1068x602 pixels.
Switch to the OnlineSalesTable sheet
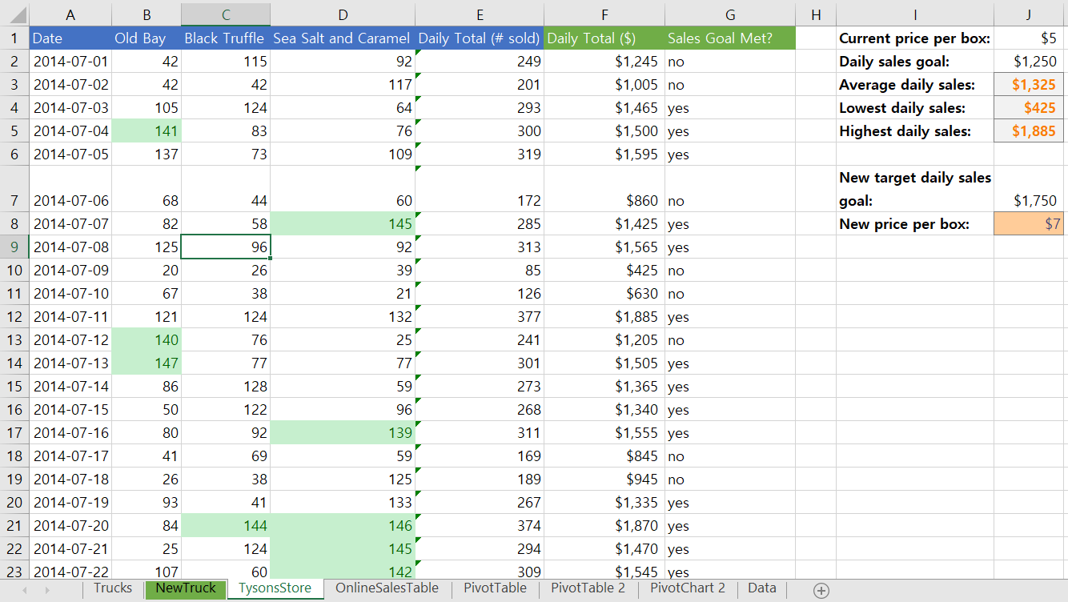[x=387, y=588]
